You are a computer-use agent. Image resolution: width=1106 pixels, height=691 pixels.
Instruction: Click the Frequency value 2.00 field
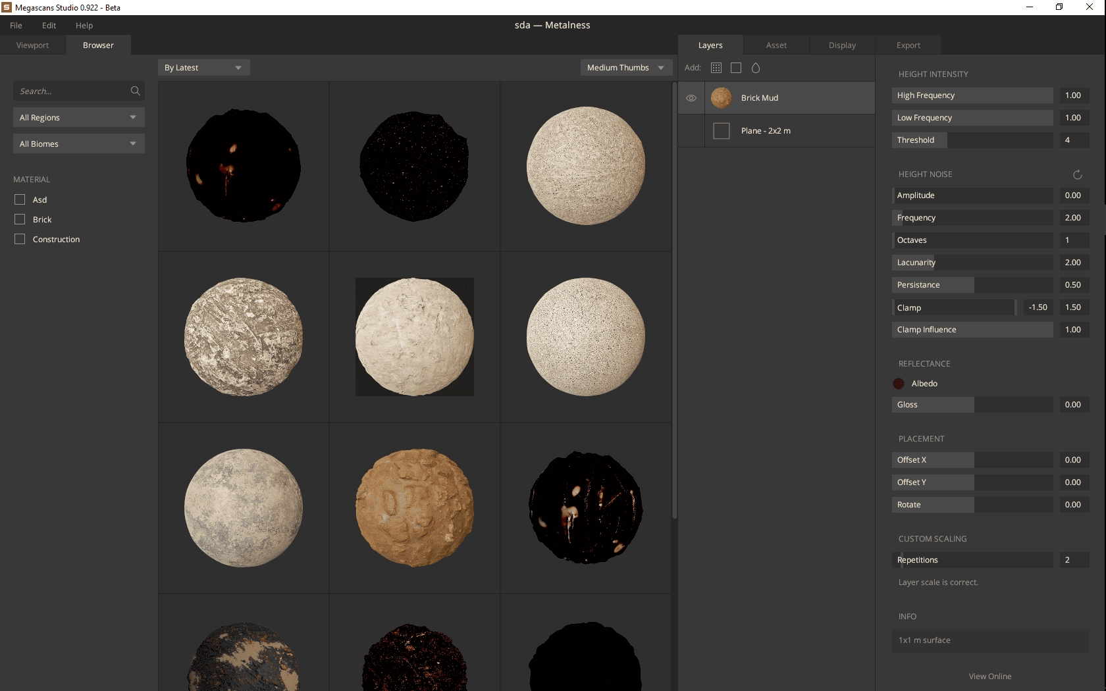click(1074, 218)
